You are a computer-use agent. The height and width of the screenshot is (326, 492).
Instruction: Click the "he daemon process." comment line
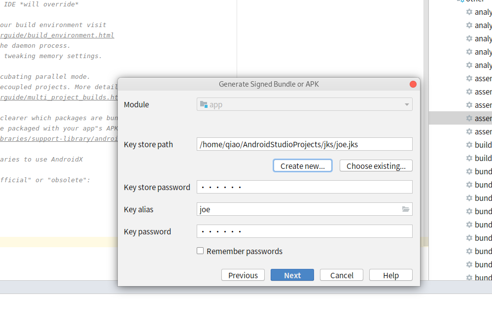(35, 45)
